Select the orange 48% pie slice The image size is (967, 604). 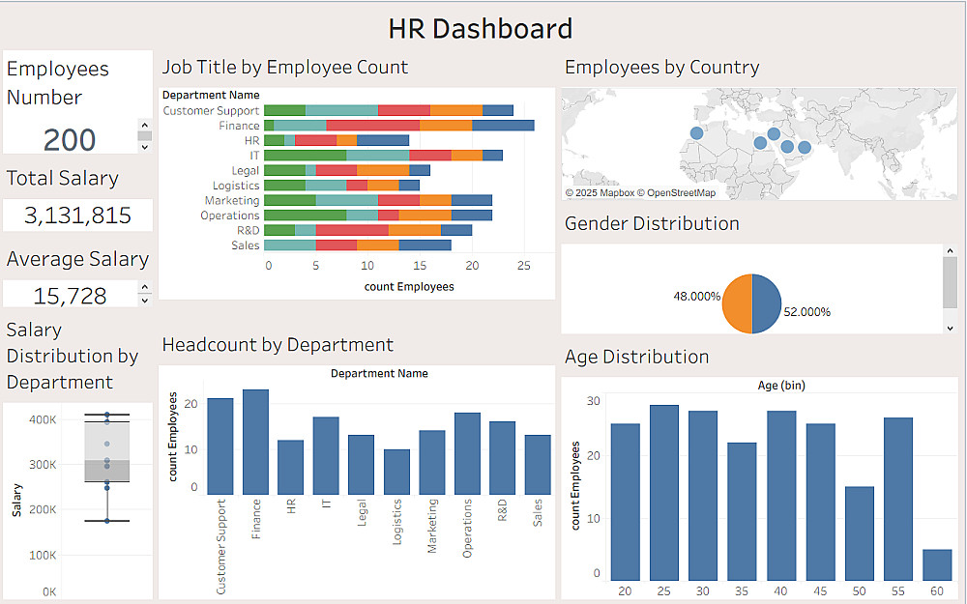(737, 303)
